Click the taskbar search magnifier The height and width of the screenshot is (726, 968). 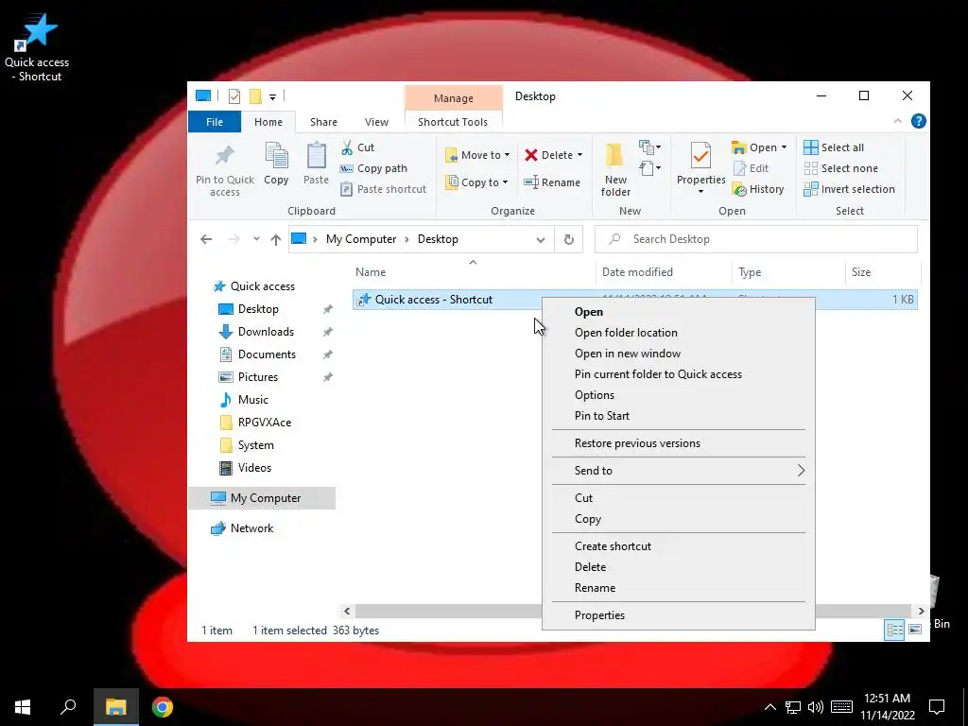click(68, 707)
